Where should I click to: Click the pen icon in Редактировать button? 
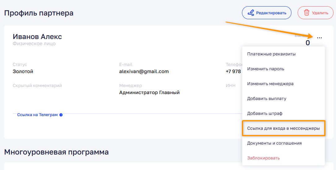tap(251, 13)
